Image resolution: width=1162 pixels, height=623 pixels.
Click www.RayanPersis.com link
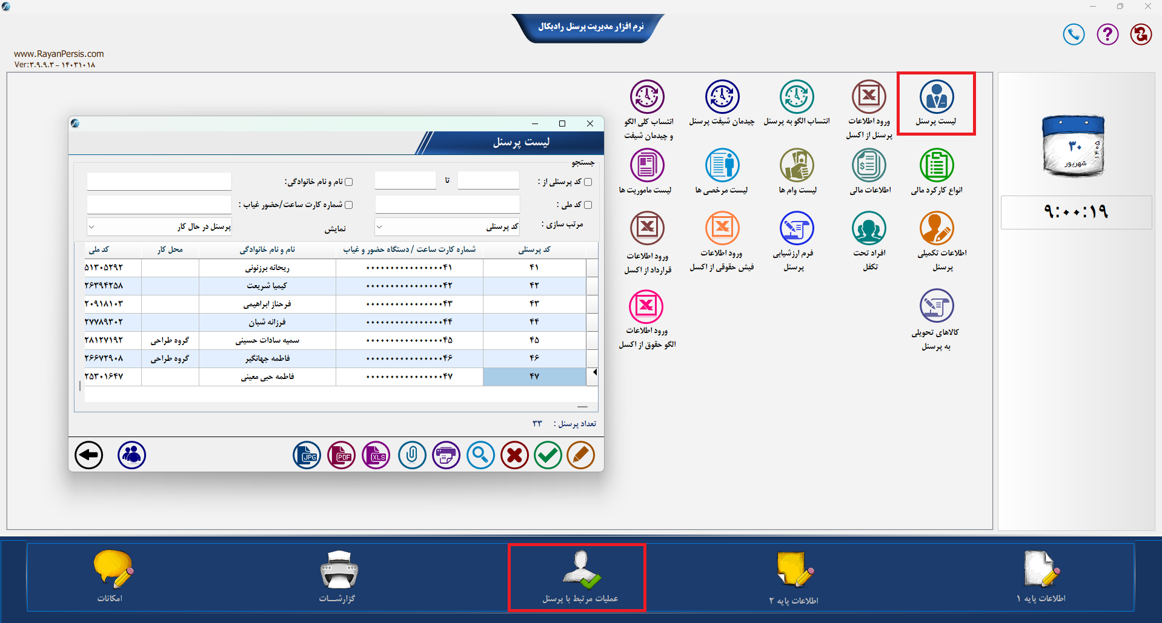tap(59, 54)
